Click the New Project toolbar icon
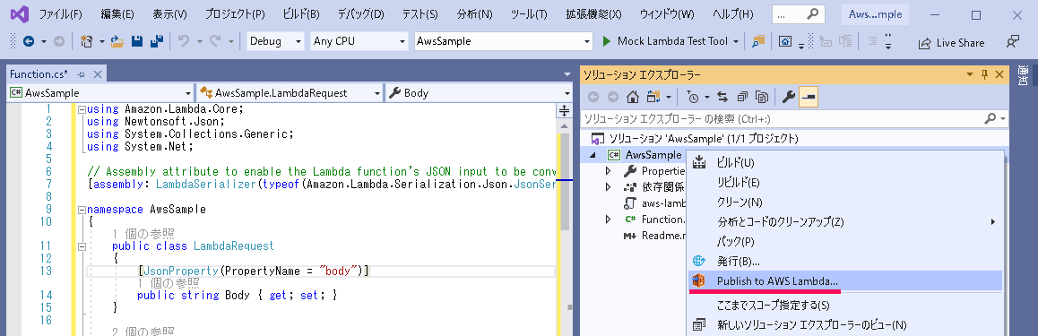Image resolution: width=1038 pixels, height=336 pixels. point(86,42)
